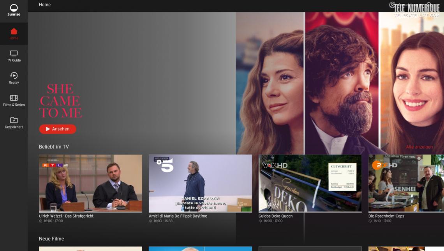Click the Sunrise logo
Screen dimensions: 444x251
tap(14, 10)
